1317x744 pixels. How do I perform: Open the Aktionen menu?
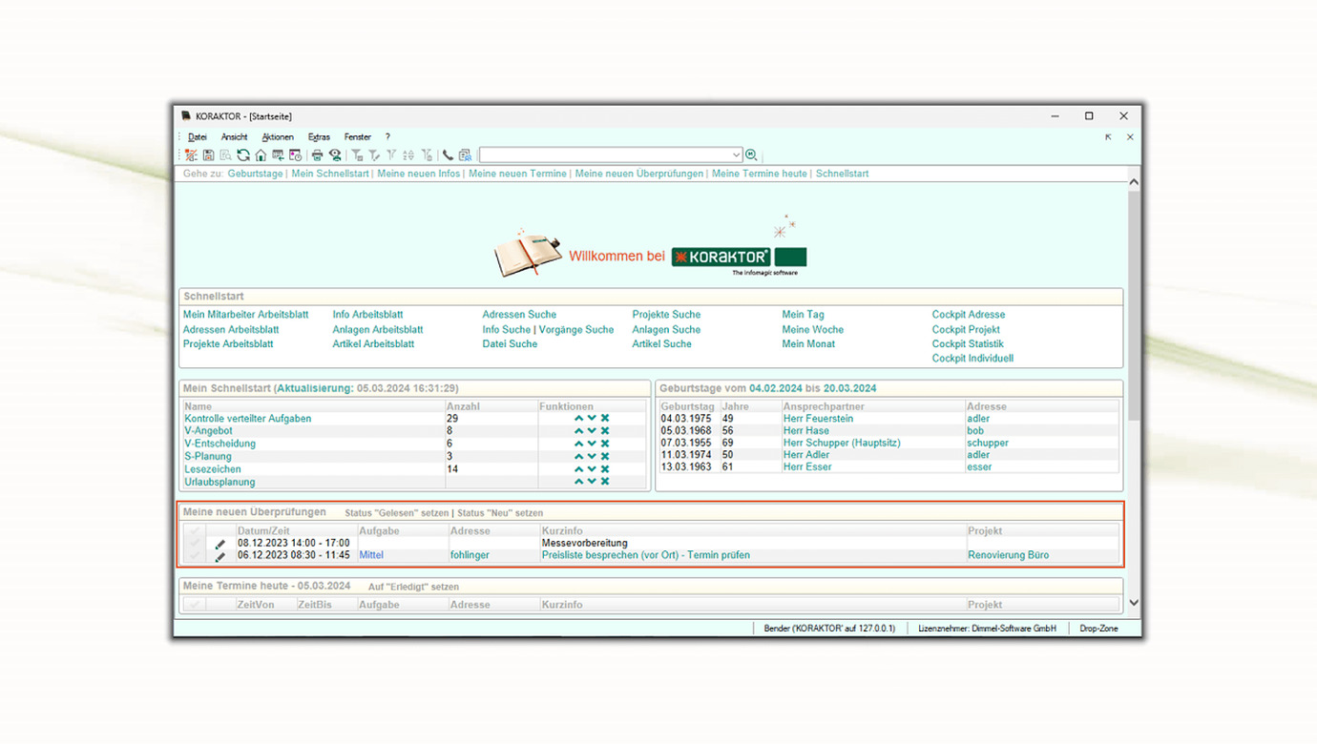point(278,137)
